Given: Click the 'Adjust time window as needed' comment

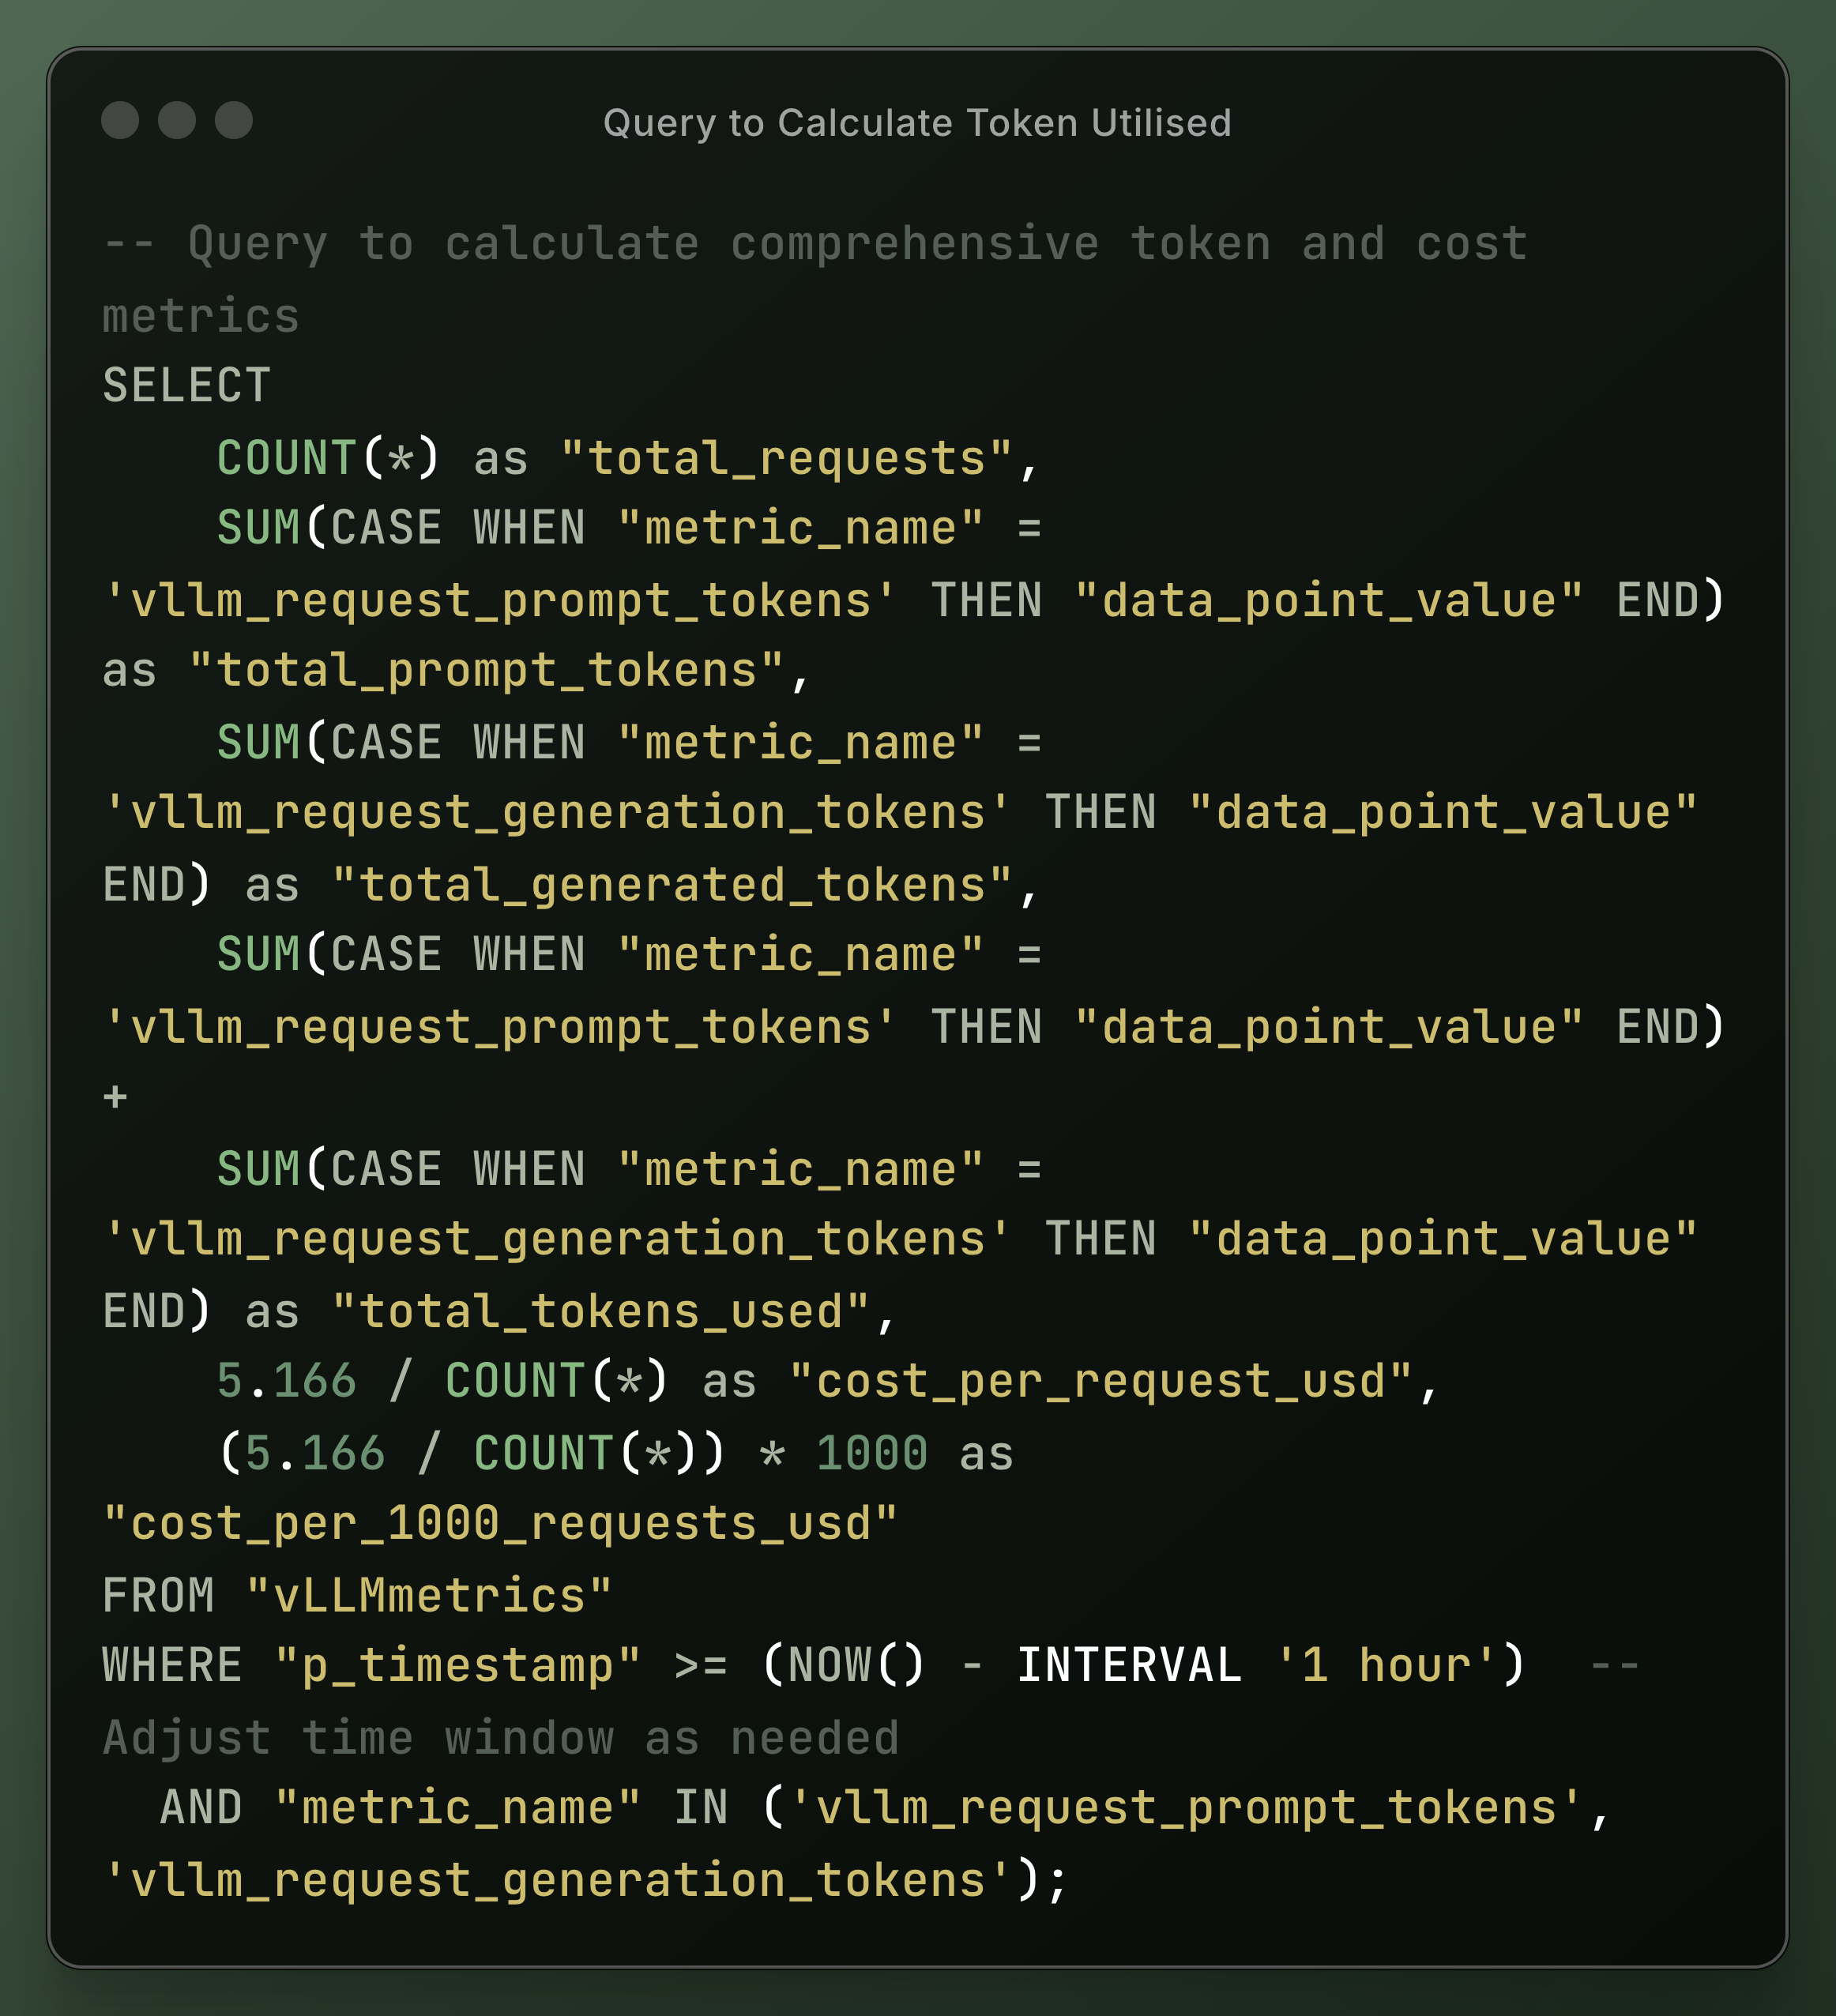Looking at the screenshot, I should 501,1738.
